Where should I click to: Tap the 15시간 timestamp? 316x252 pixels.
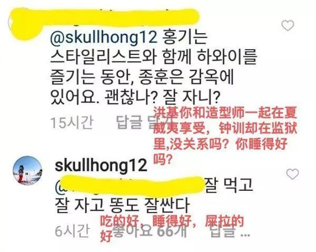[x=72, y=122]
